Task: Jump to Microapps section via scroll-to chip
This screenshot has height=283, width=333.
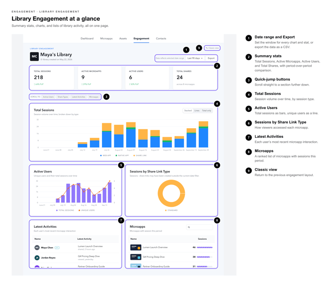Action: (x=93, y=97)
